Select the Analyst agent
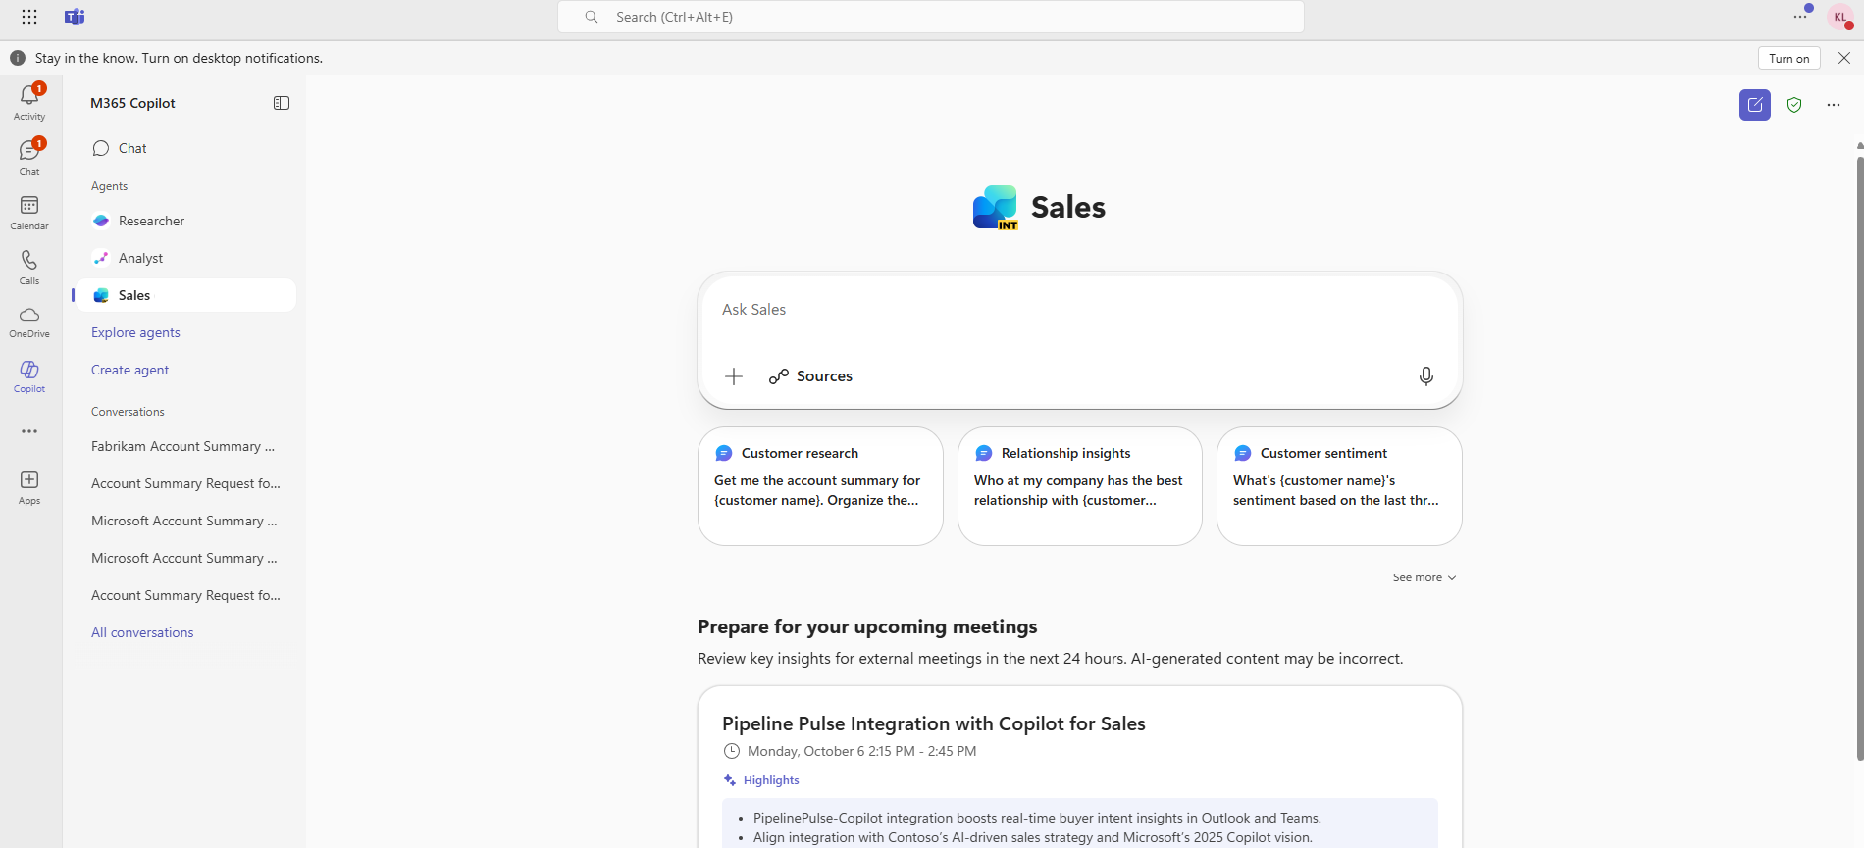Viewport: 1864px width, 848px height. tap(185, 258)
